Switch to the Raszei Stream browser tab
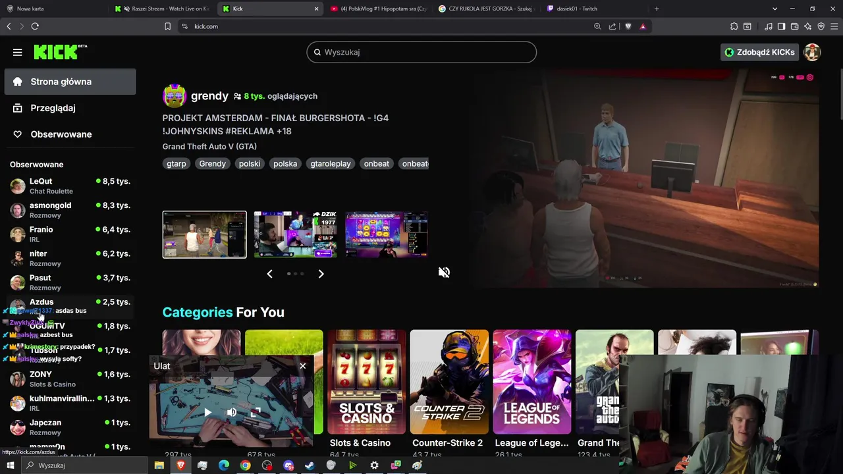This screenshot has width=843, height=474. 164,9
